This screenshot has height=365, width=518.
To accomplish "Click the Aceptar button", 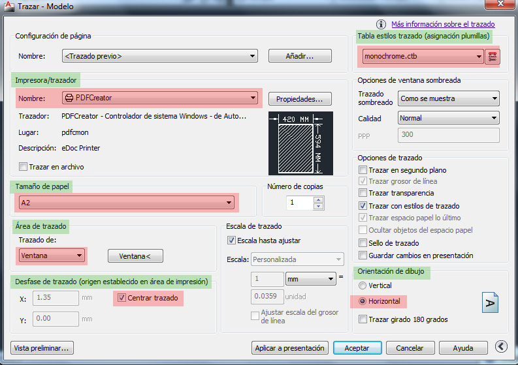I will (357, 348).
